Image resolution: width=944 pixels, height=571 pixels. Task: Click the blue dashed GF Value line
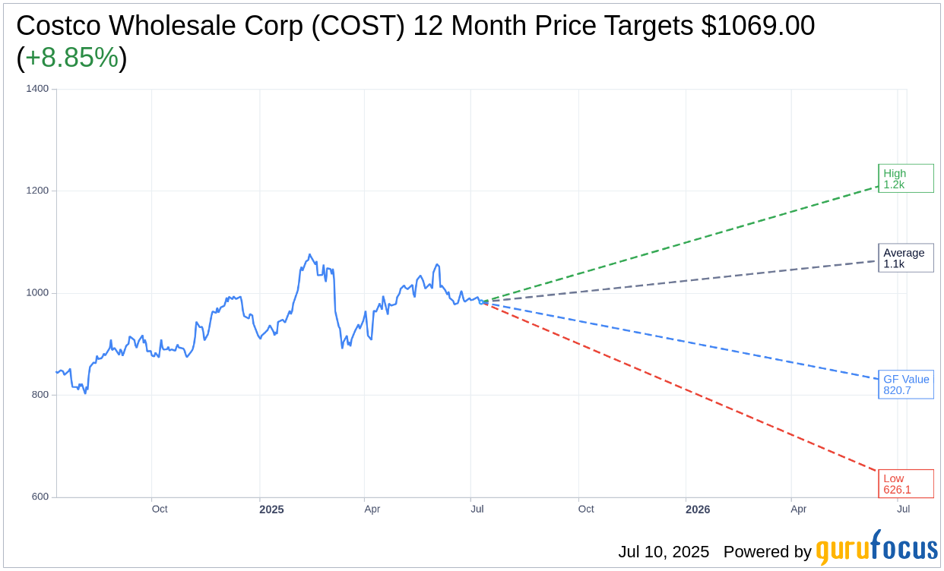coord(684,342)
